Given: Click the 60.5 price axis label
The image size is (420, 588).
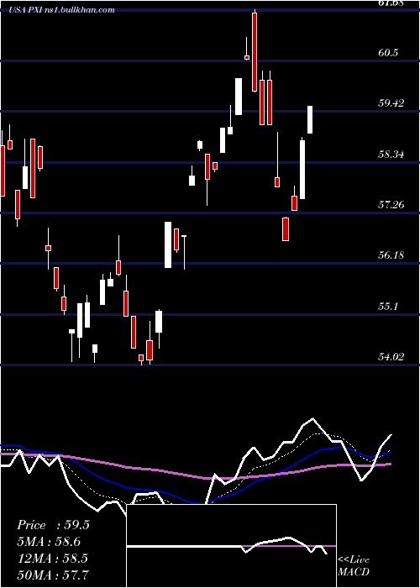Looking at the screenshot, I should [388, 52].
